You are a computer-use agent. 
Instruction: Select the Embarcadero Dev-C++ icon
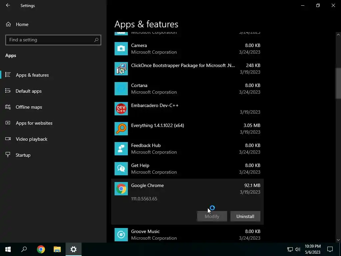click(x=121, y=109)
